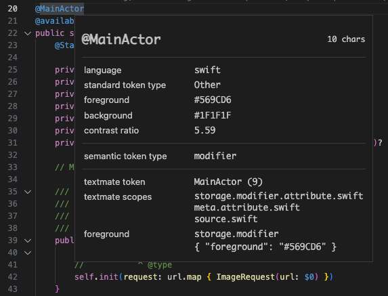Click the language value 'swift'
The width and height of the screenshot is (388, 296).
pos(207,70)
